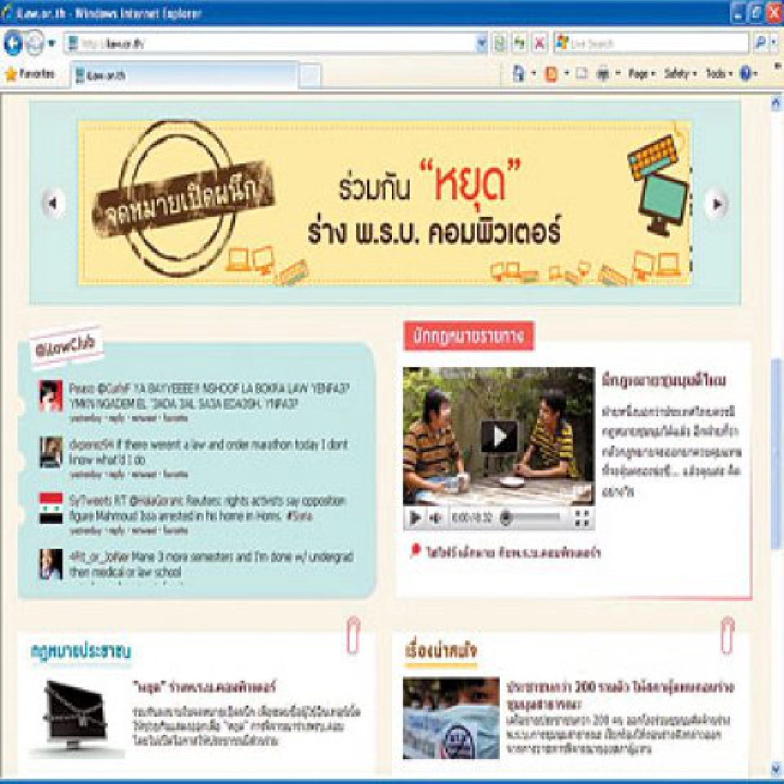Refresh the page with the green arrows icon
The height and width of the screenshot is (784, 784).
pyautogui.click(x=519, y=44)
